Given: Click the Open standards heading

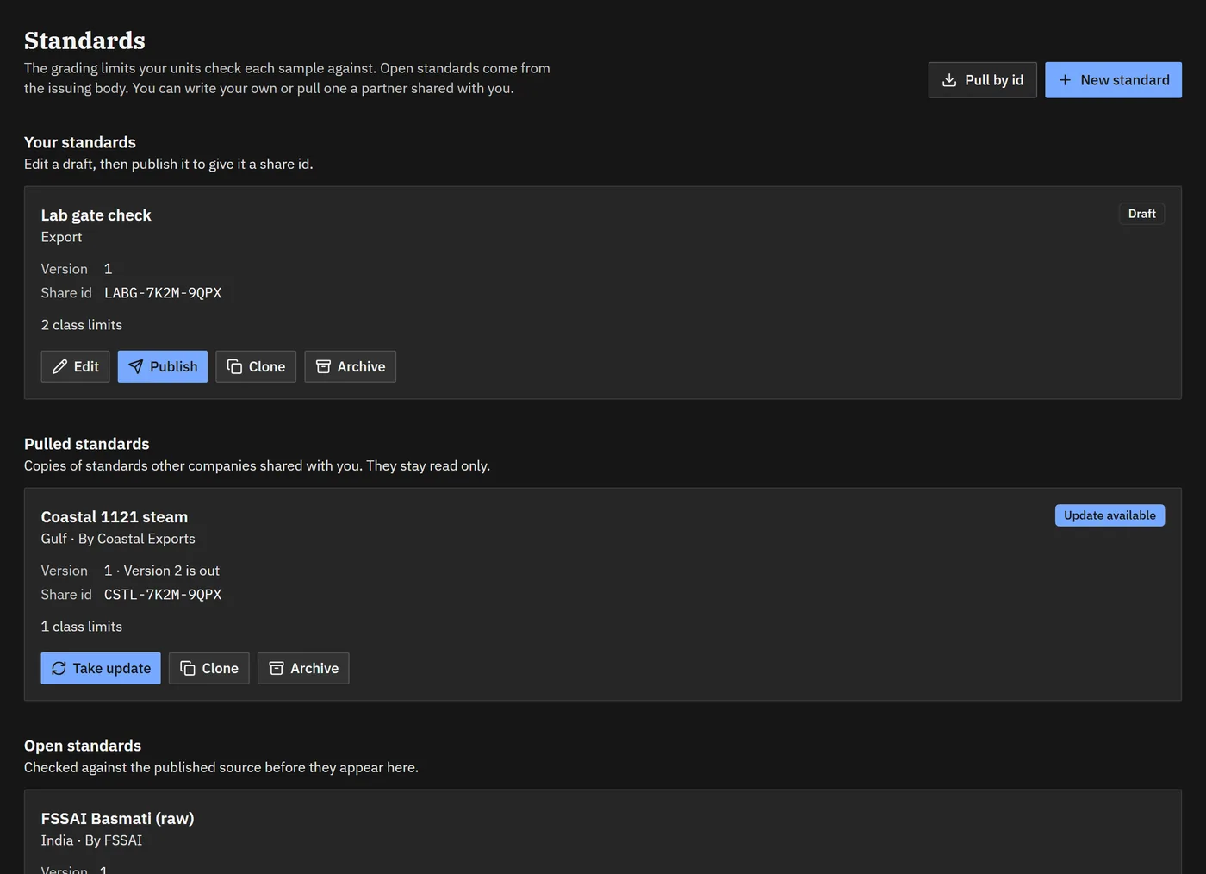Looking at the screenshot, I should pos(83,746).
